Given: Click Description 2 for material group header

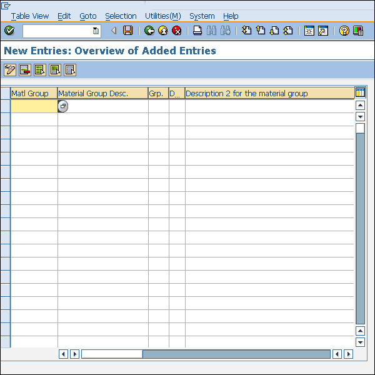Looking at the screenshot, I should click(x=269, y=93).
